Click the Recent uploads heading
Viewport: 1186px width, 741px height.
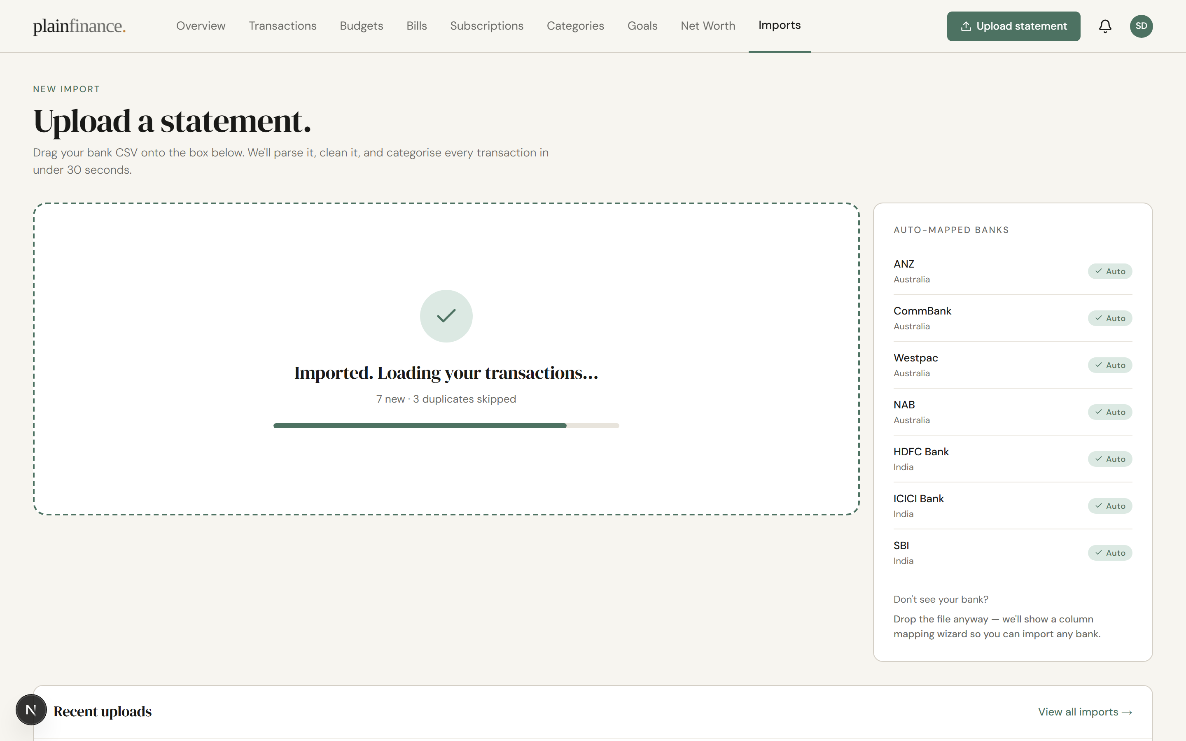[x=103, y=711]
